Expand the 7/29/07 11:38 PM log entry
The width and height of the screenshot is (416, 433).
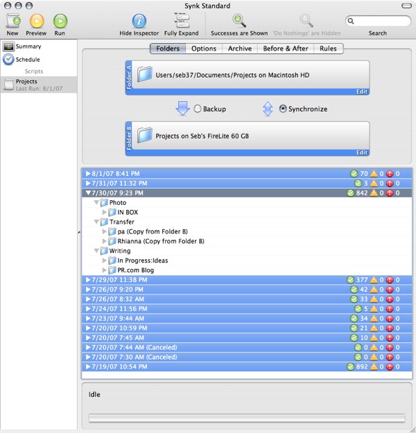pos(88,280)
